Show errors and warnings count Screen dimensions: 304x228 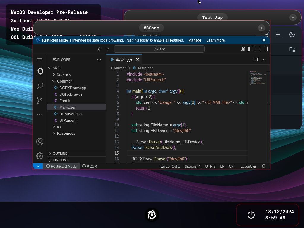[x=90, y=166]
